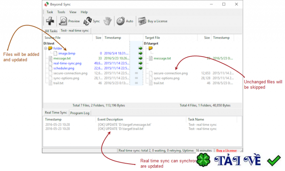The width and height of the screenshot is (285, 171).
Task: Click the Preview magnifier icon
Action: coord(63,21)
